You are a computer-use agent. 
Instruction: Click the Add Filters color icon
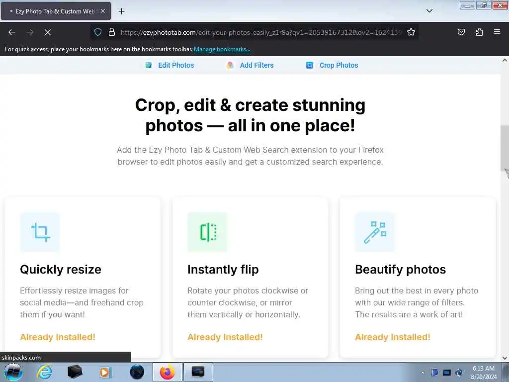click(x=230, y=65)
